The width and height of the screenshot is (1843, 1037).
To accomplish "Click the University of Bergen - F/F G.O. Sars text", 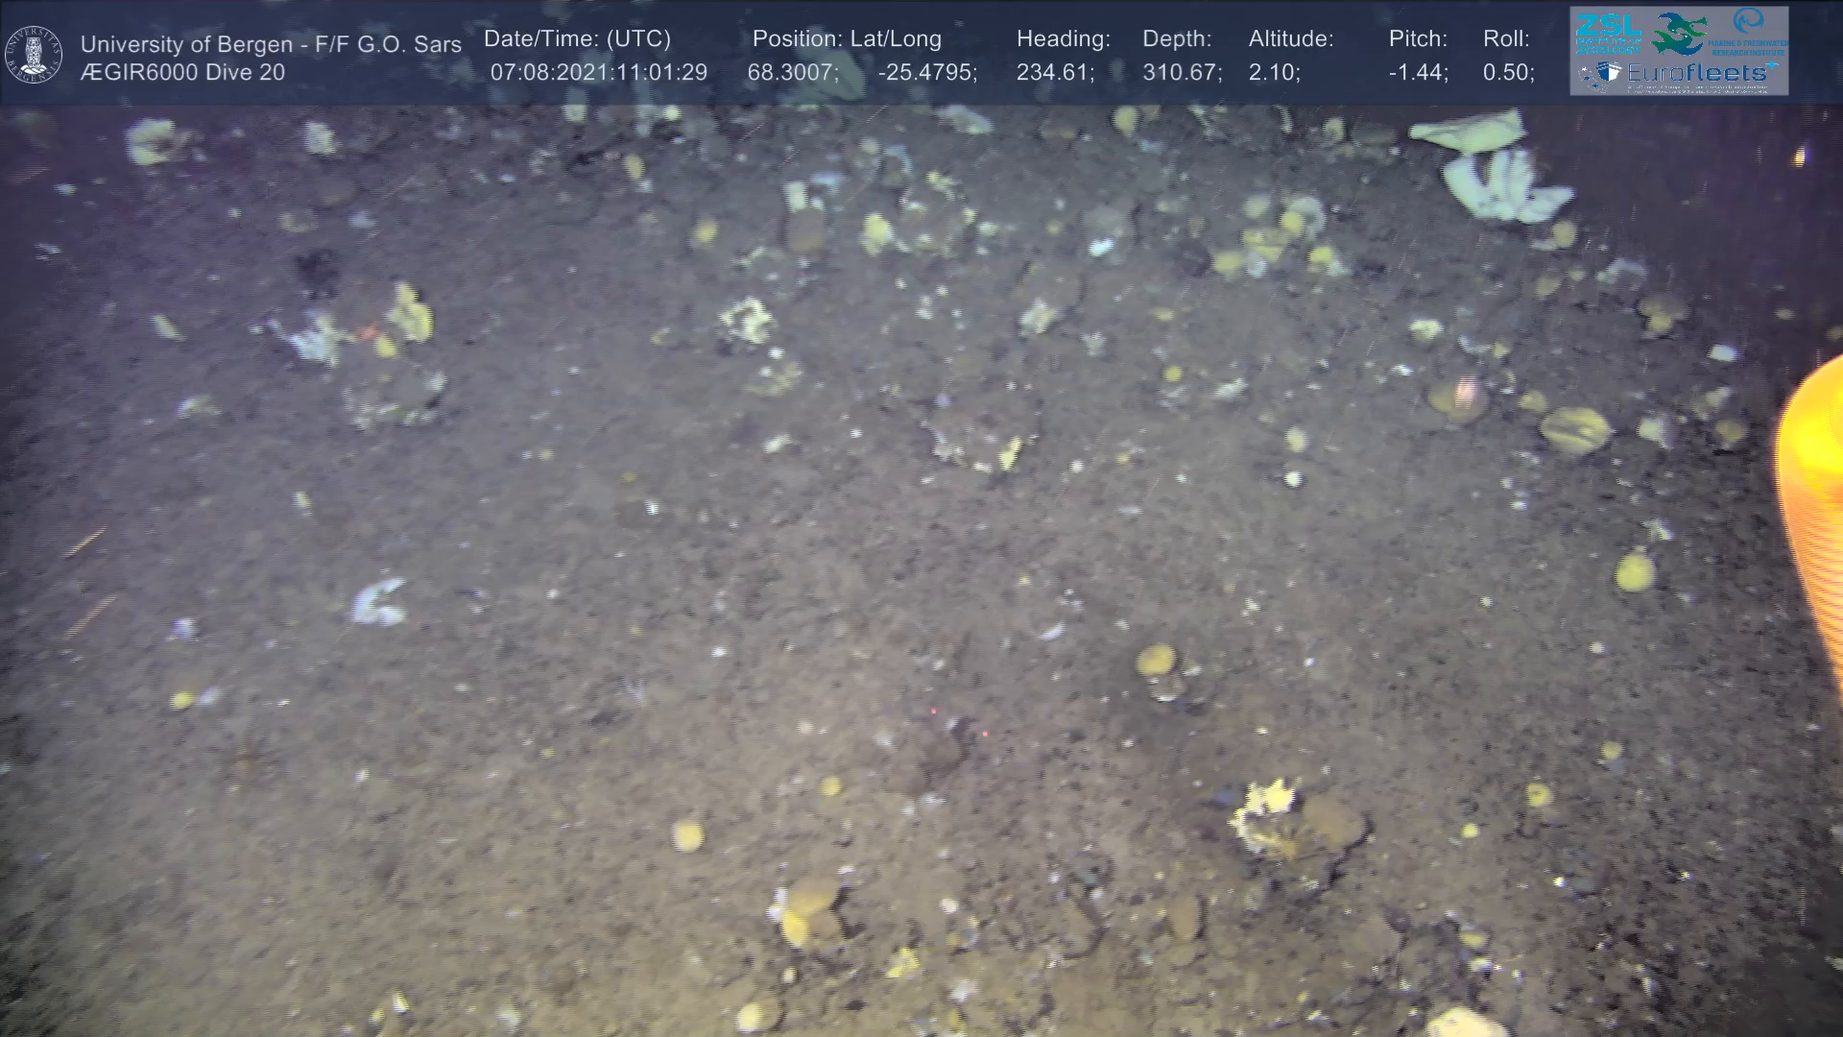I will [271, 44].
